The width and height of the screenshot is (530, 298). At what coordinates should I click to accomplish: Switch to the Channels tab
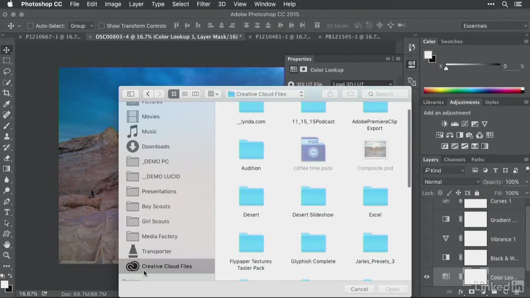(455, 159)
